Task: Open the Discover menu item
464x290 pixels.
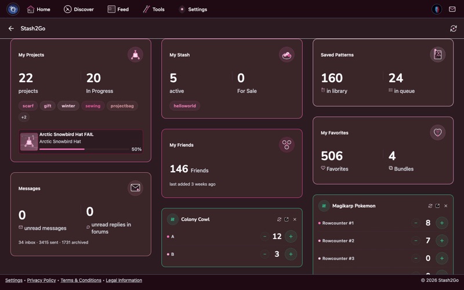Action: (x=79, y=9)
